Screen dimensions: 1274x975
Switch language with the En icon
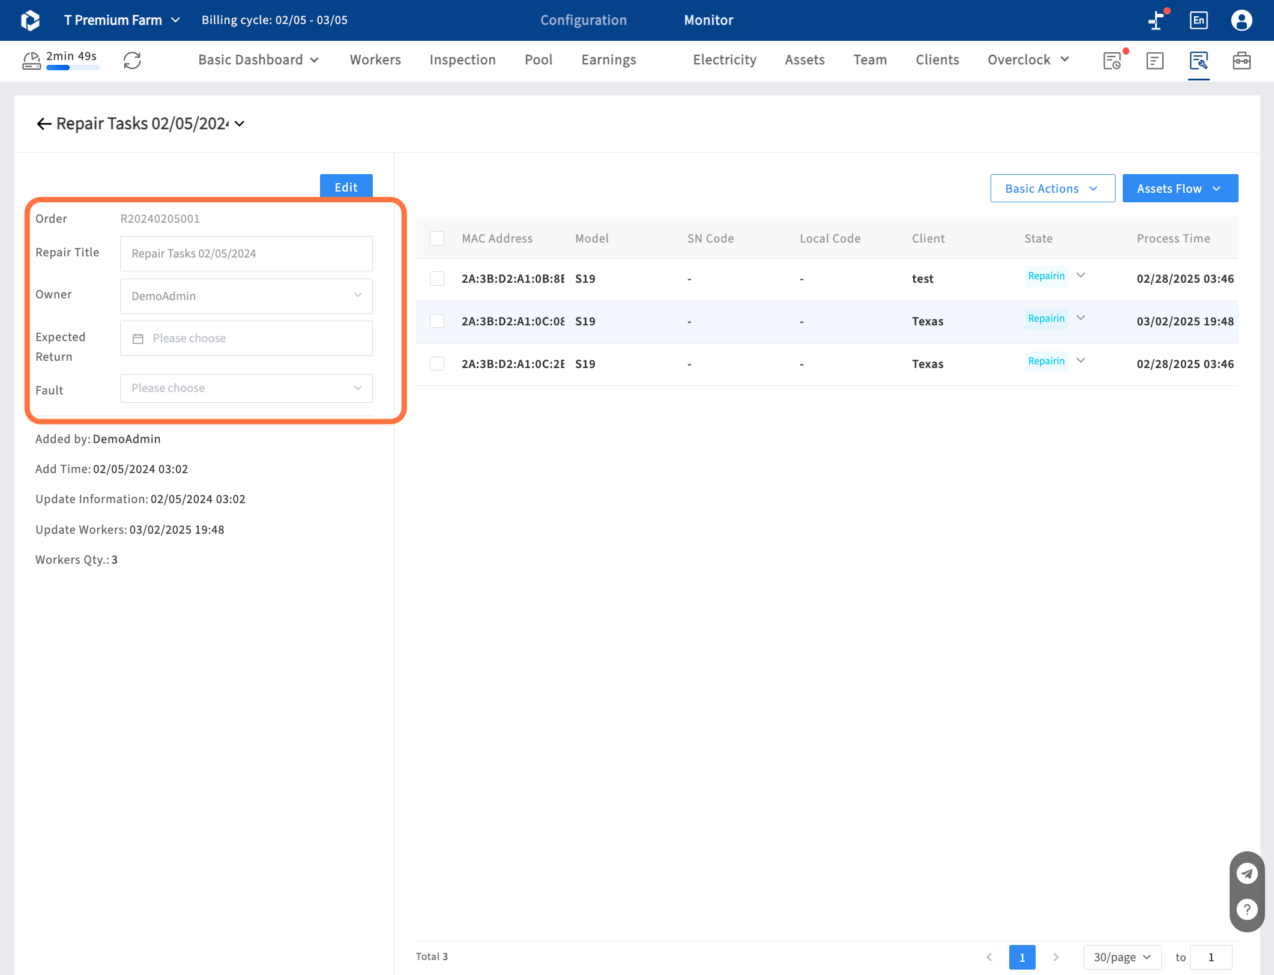tap(1198, 20)
